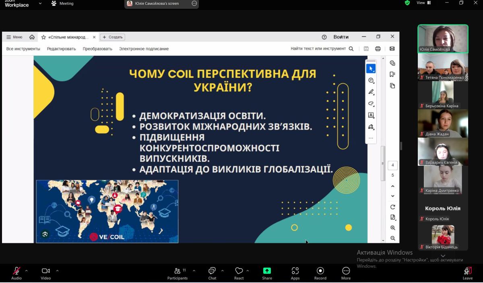Image resolution: width=483 pixels, height=283 pixels.
Task: Open the Редактировать menu
Action: [x=61, y=49]
